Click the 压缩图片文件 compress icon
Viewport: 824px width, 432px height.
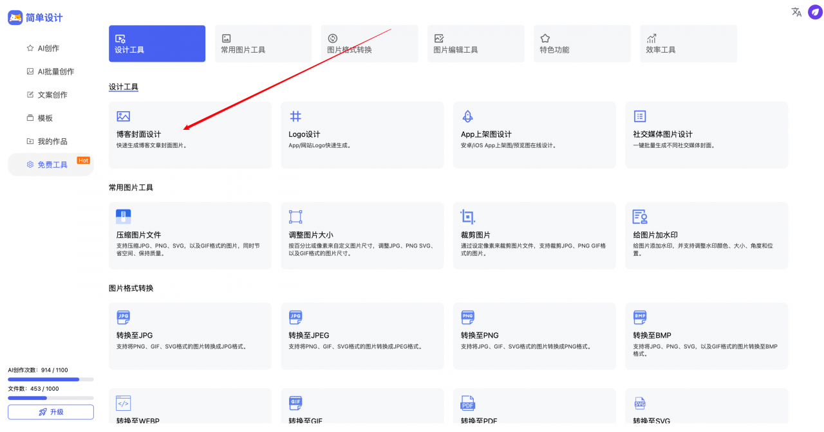point(124,217)
